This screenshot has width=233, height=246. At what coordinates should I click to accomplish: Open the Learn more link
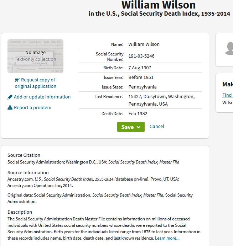(x=167, y=238)
